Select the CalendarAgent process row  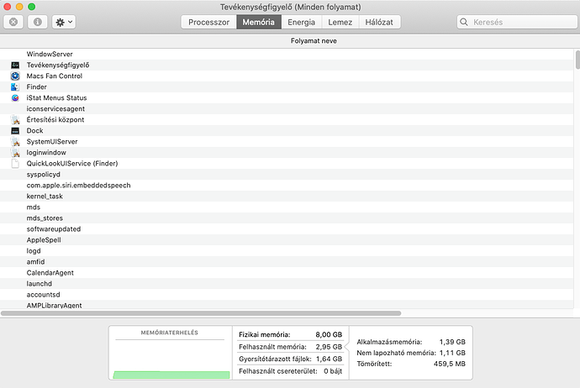click(287, 273)
